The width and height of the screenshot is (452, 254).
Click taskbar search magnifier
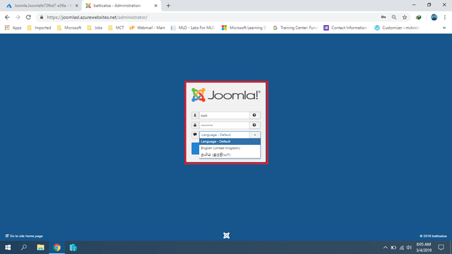click(24, 247)
